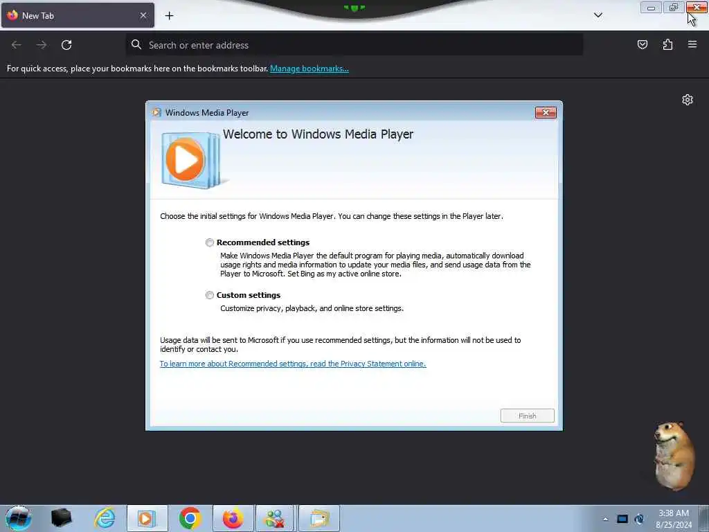Image resolution: width=709 pixels, height=532 pixels.
Task: Click the Finish button in Windows Media Player
Action: pos(527,416)
